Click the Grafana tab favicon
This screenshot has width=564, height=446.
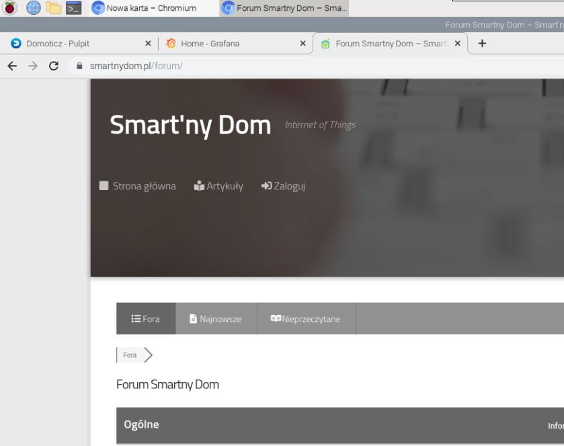pyautogui.click(x=171, y=44)
